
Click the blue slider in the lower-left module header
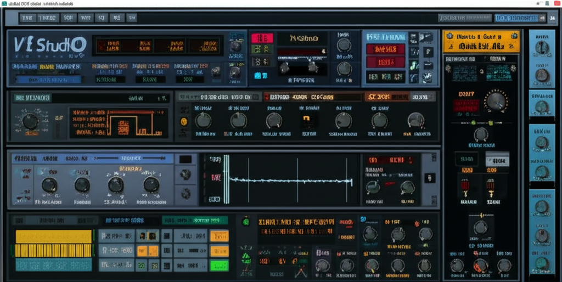130,158
